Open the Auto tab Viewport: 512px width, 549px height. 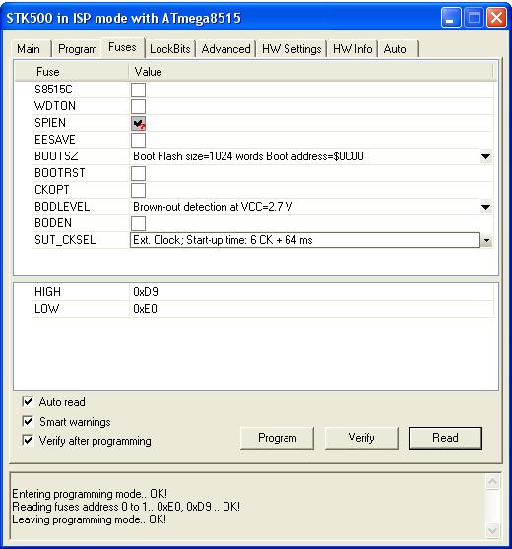(398, 49)
